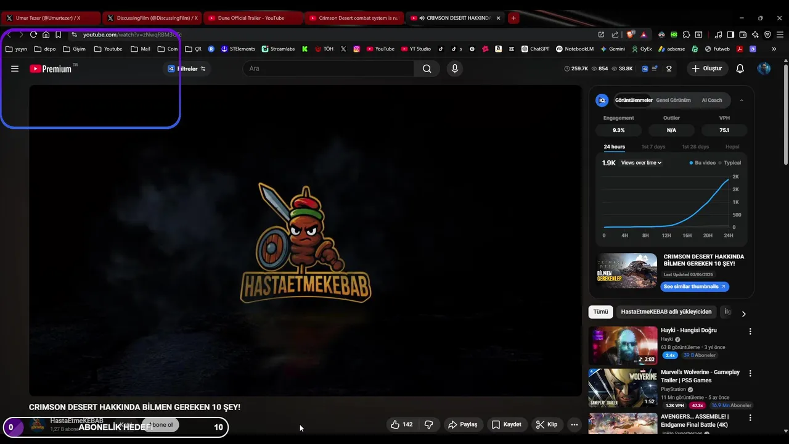The height and width of the screenshot is (444, 789).
Task: Open AI Coach tab in vidIQ
Action: click(x=711, y=100)
